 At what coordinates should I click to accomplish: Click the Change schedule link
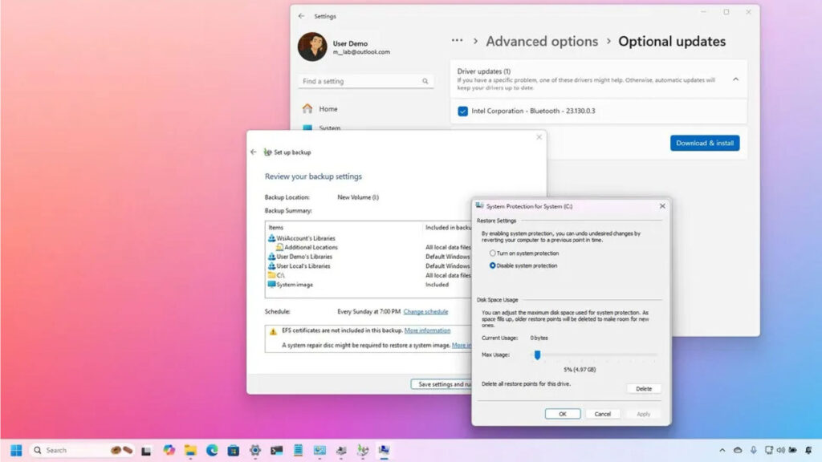click(425, 311)
